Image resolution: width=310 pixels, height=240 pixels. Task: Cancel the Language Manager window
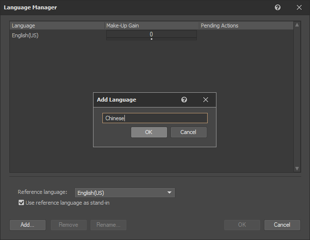(282, 225)
